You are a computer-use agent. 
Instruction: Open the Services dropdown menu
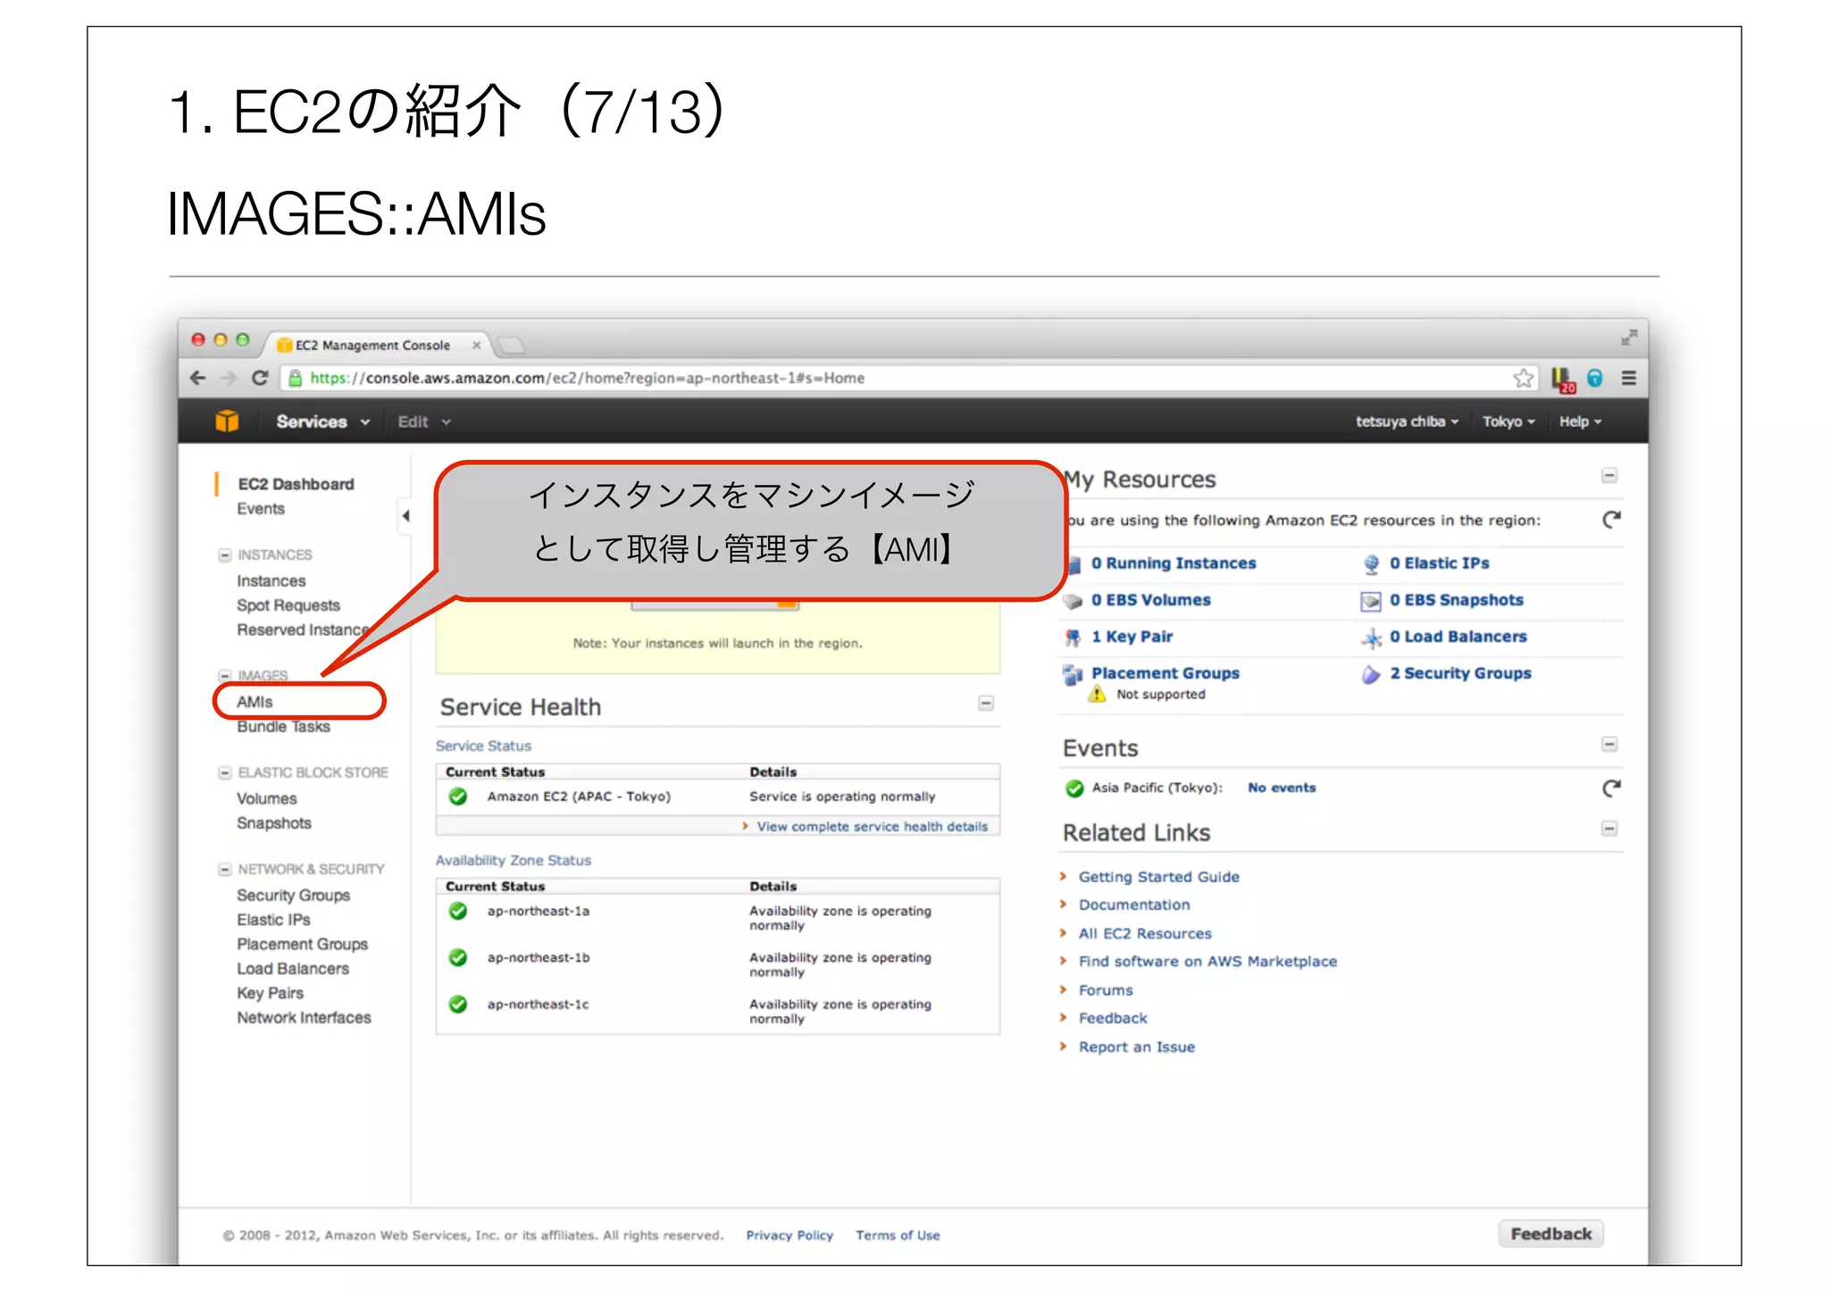point(322,421)
